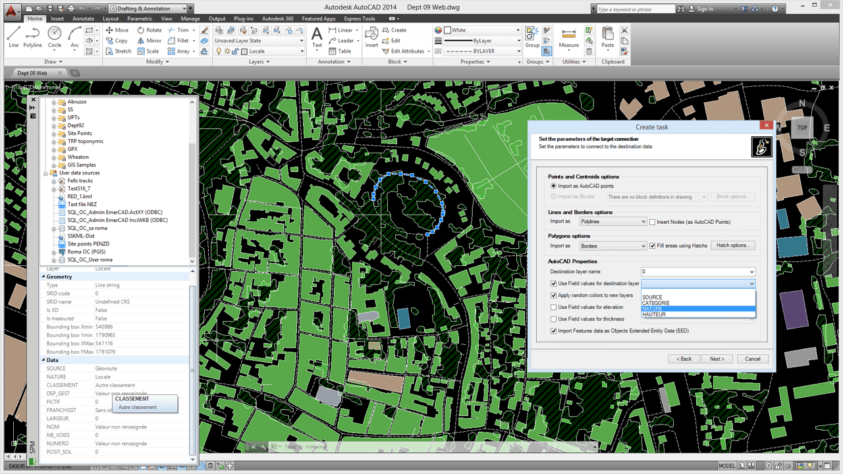Click the Next button in Create task
Screen dimensions: 843x474
coord(717,359)
